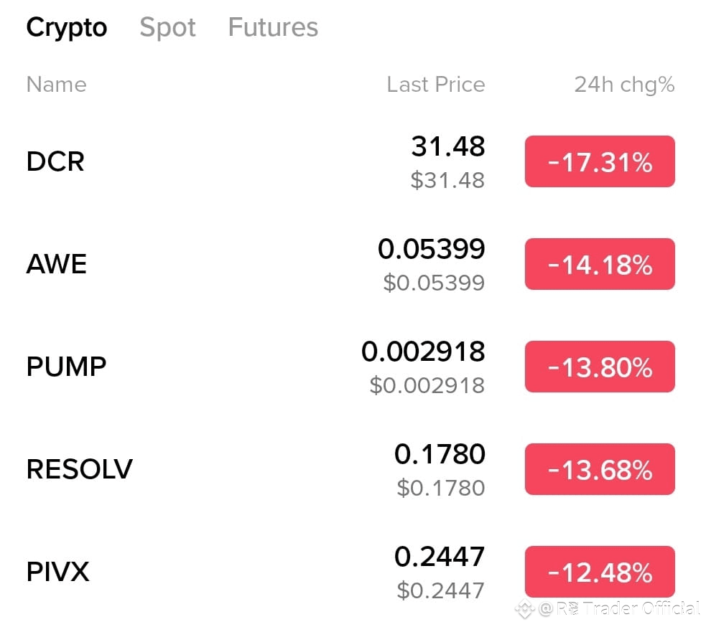
Task: Select the PUMP coin name
Action: 66,367
